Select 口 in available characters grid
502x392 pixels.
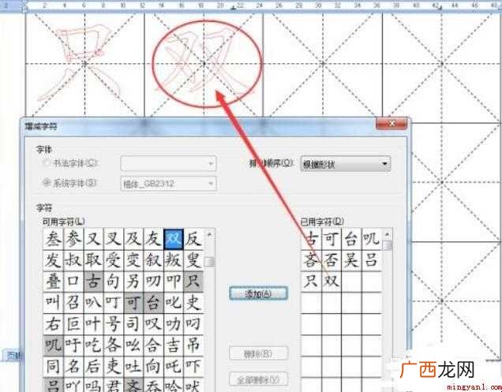[x=73, y=282]
